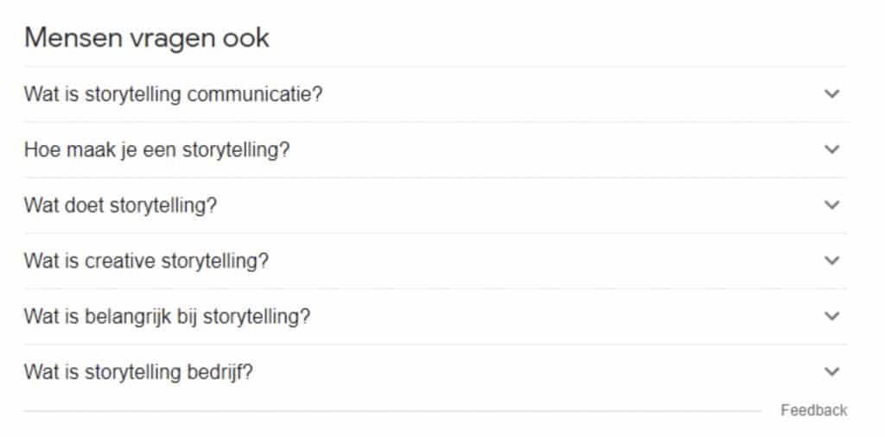Click the chevron beside 'Wat is storytelling communicatie?'
The height and width of the screenshot is (437, 885).
831,94
